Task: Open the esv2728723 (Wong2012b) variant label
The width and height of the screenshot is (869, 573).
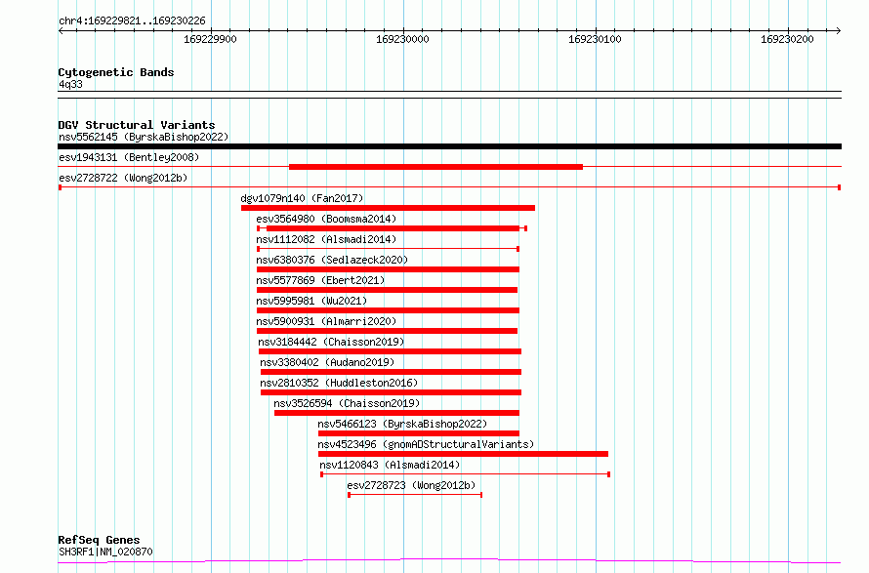Action: (x=411, y=485)
